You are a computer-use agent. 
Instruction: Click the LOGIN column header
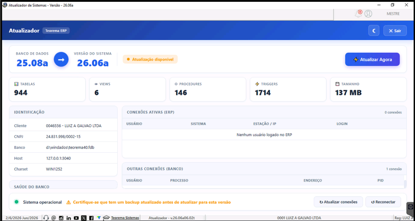coord(342,124)
